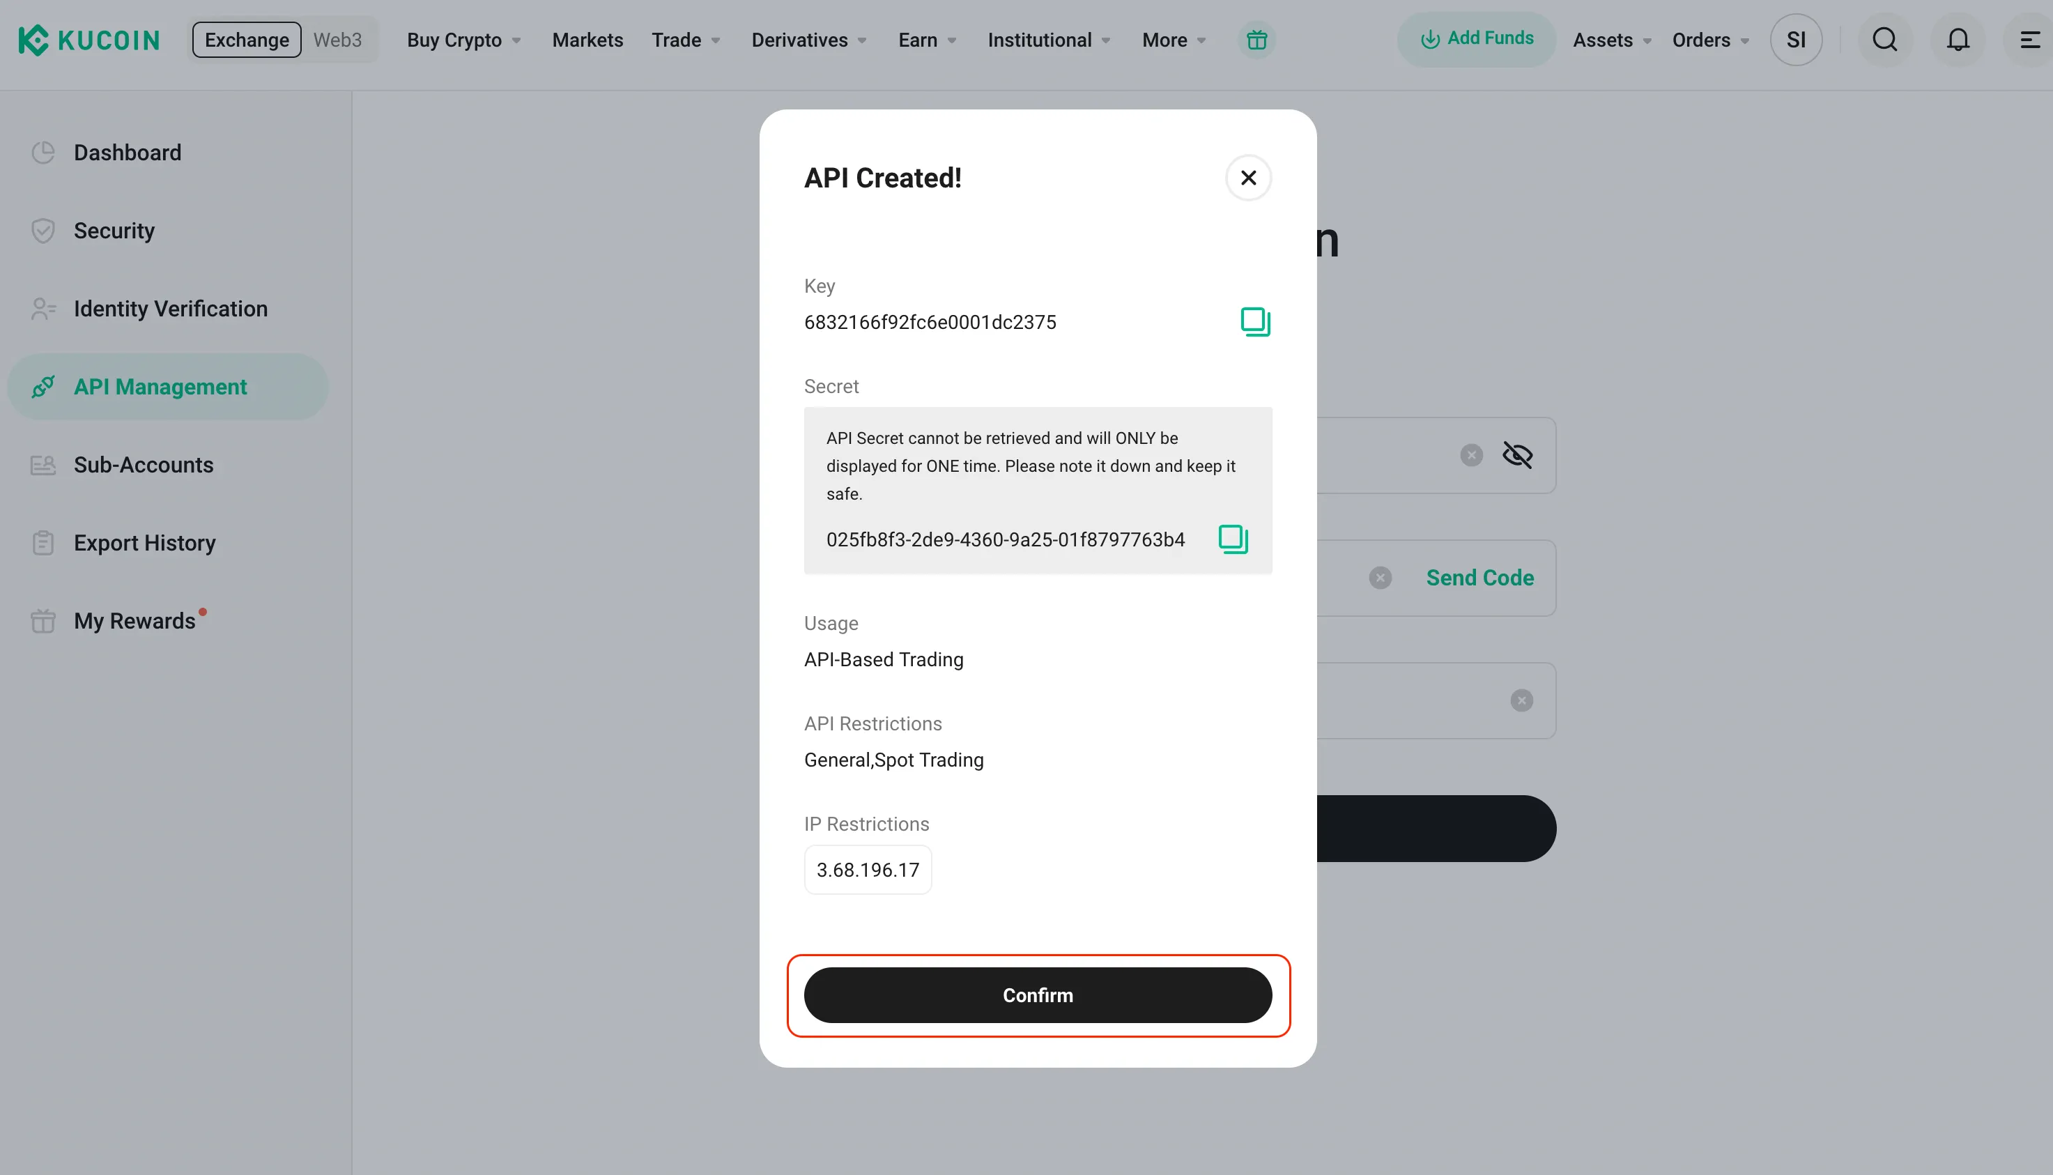This screenshot has height=1175, width=2053.
Task: Click the IP address 3.68.196.17
Action: 868,870
